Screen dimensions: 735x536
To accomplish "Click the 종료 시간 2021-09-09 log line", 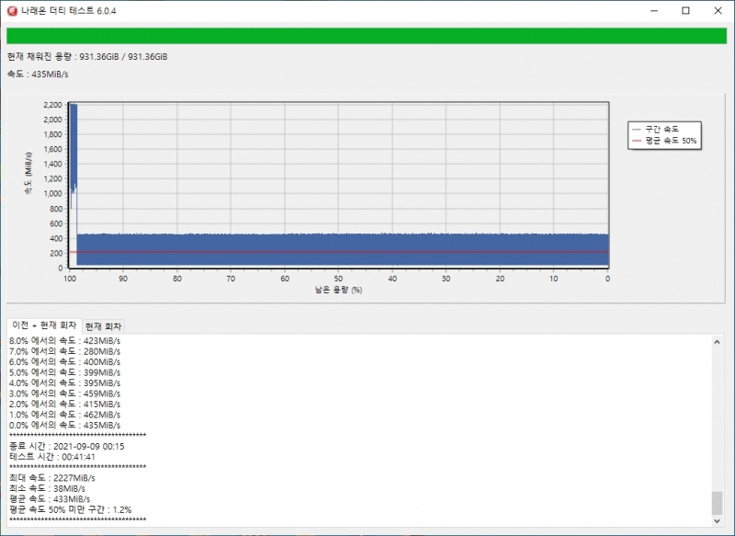I will 66,446.
